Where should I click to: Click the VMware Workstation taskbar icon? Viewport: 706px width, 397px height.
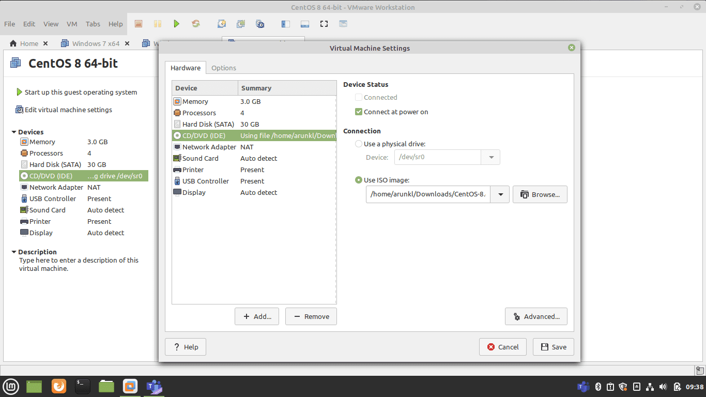[x=130, y=386]
